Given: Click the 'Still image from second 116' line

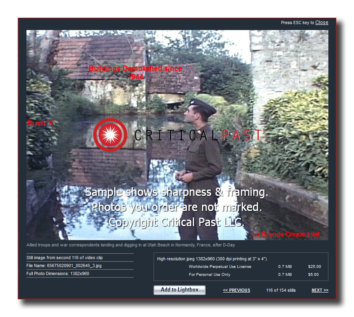Looking at the screenshot, I should pyautogui.click(x=65, y=257).
